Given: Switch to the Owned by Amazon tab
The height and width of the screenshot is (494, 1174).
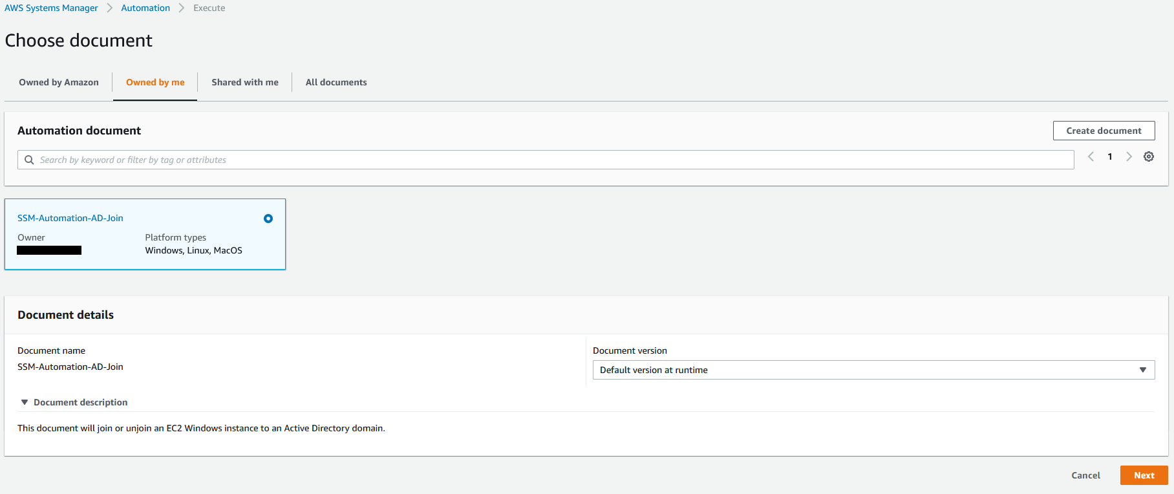Looking at the screenshot, I should pyautogui.click(x=59, y=82).
